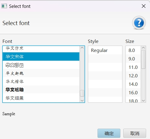The image size is (150, 139).
Task: Set font size to 9.0
Action: (133, 59)
